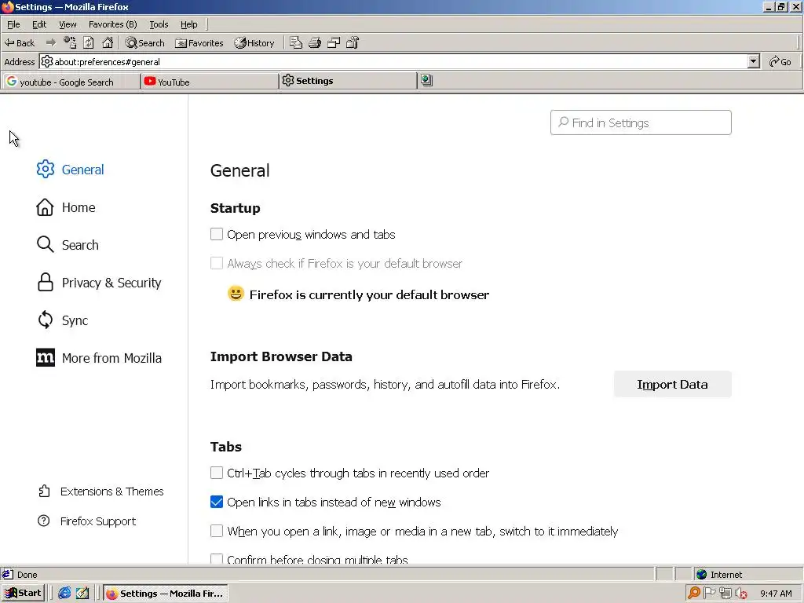Image resolution: width=804 pixels, height=603 pixels.
Task: Open the Home settings category
Action: [66, 207]
